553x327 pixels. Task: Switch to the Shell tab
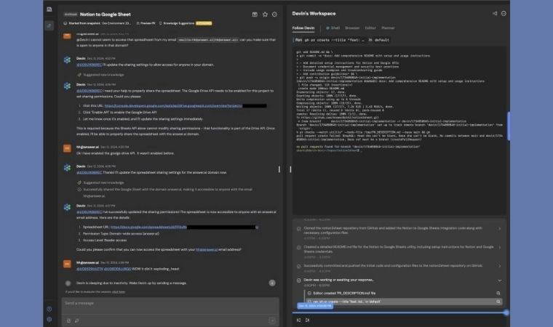(333, 28)
